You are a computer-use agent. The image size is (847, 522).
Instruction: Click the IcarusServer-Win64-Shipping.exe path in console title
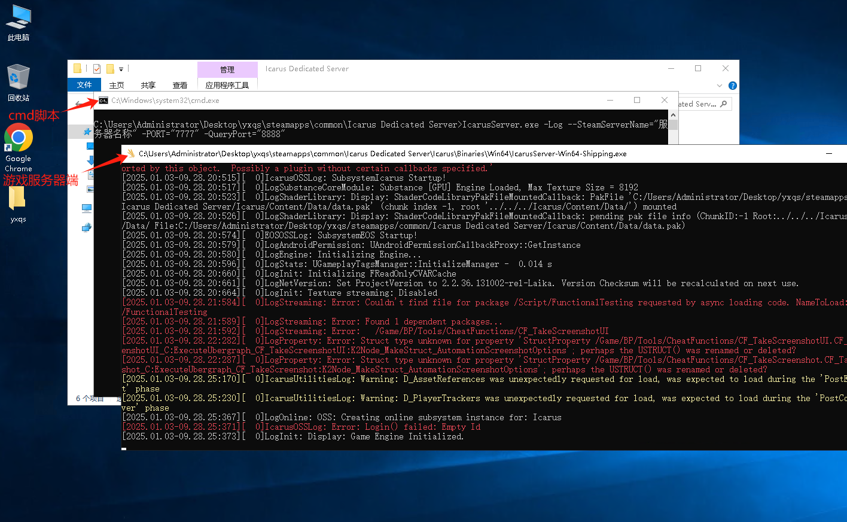point(383,154)
